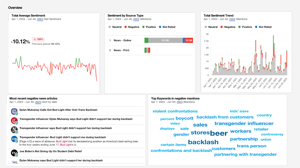Toggle Neutral legend in Sentiment by Source Type

tap(115, 27)
